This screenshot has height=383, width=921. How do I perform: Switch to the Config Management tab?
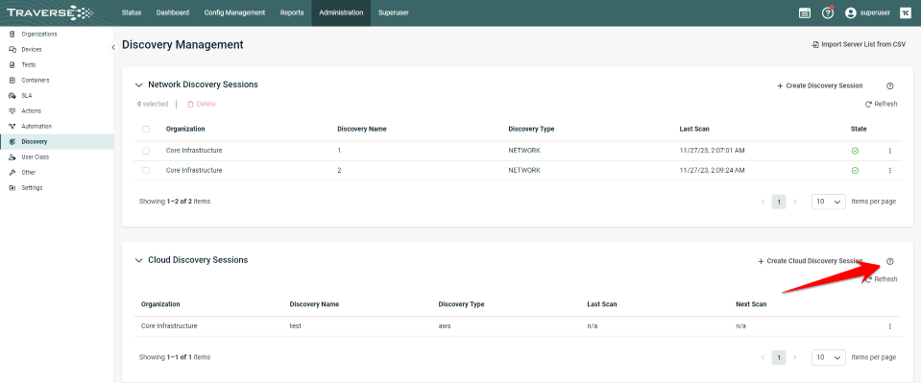tap(234, 12)
